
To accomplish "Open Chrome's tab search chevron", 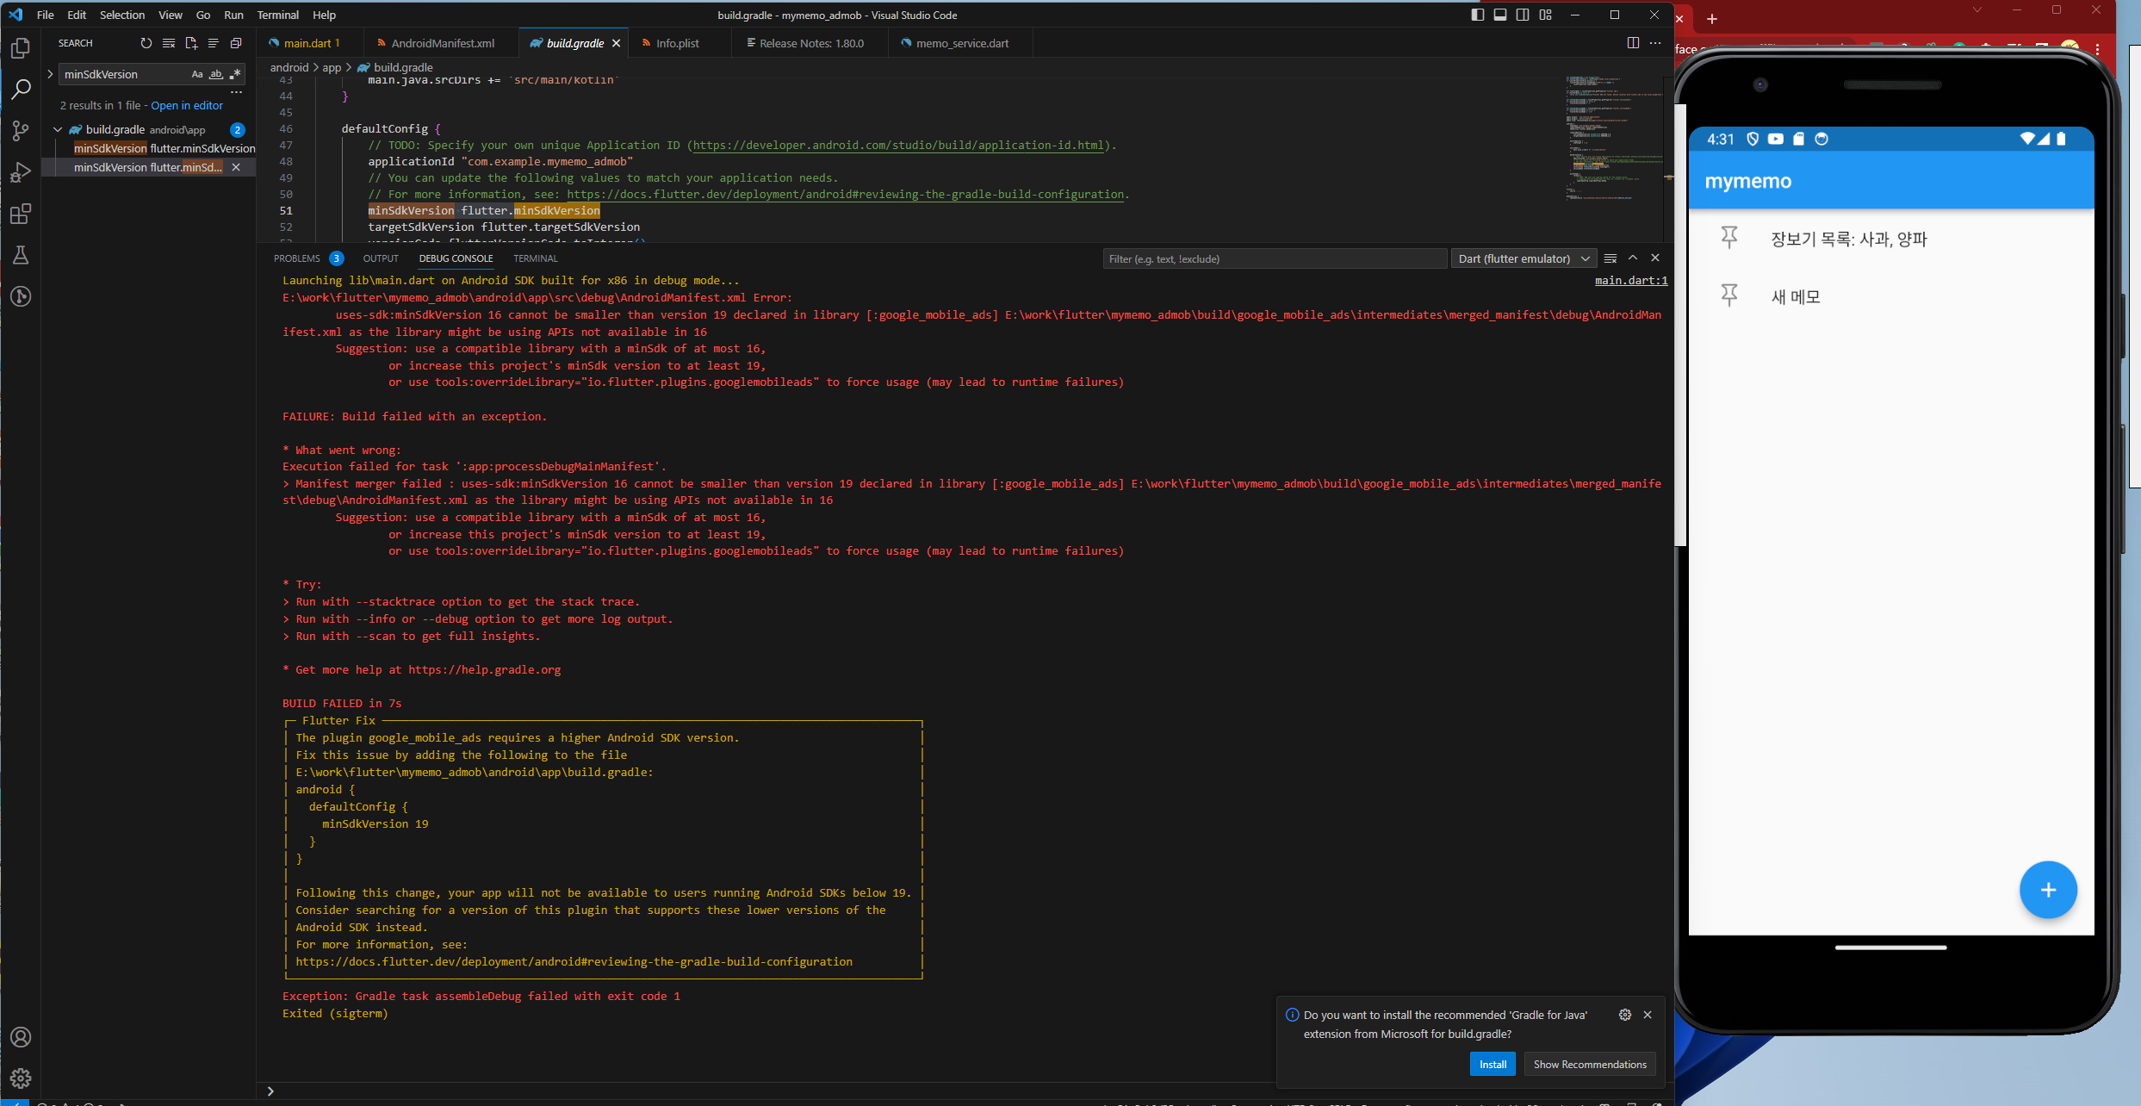I will click(1977, 10).
